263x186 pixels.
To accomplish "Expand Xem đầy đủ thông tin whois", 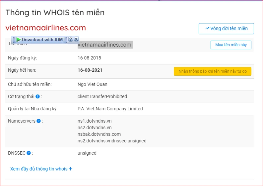I will [41, 169].
